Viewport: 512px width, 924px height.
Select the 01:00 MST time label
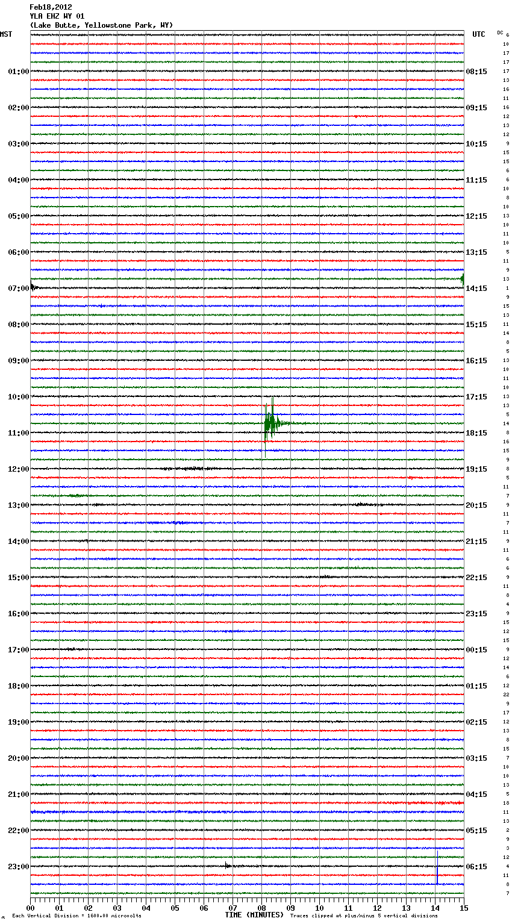[19, 72]
